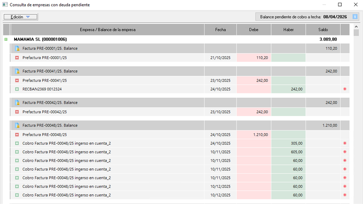Toggle red minus icon of Prefactura PRE-00048/25
363x204 pixels.
[x=17, y=135]
